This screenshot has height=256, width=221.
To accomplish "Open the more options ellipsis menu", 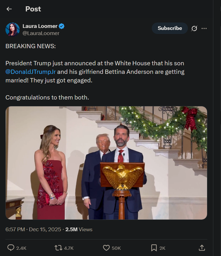I will 204,29.
